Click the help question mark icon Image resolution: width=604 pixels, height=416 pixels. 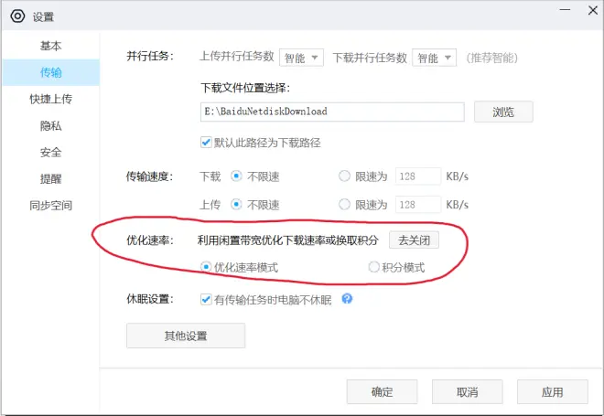[347, 298]
